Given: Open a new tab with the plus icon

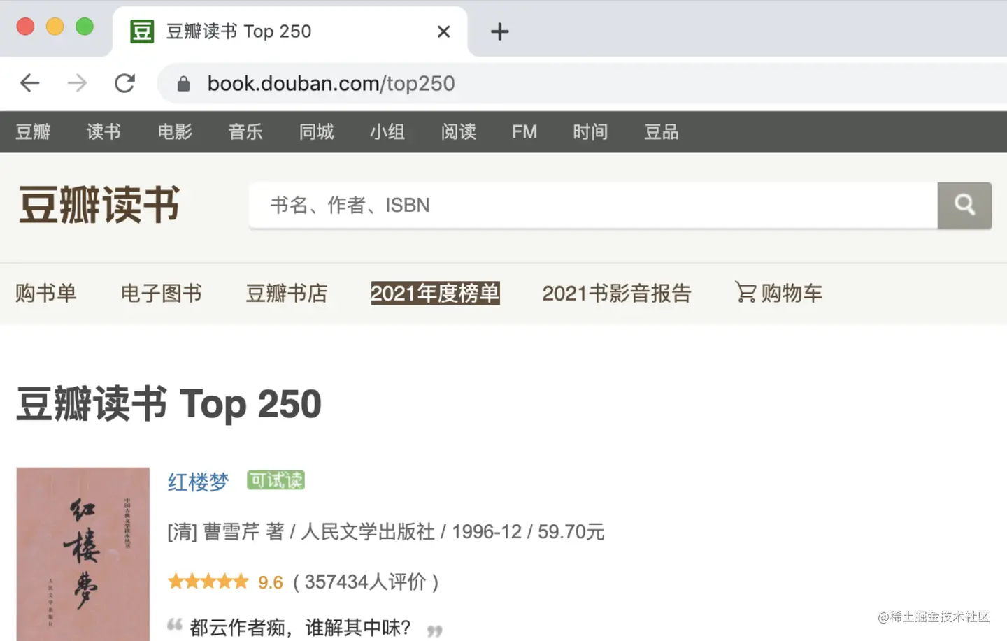Looking at the screenshot, I should point(499,31).
